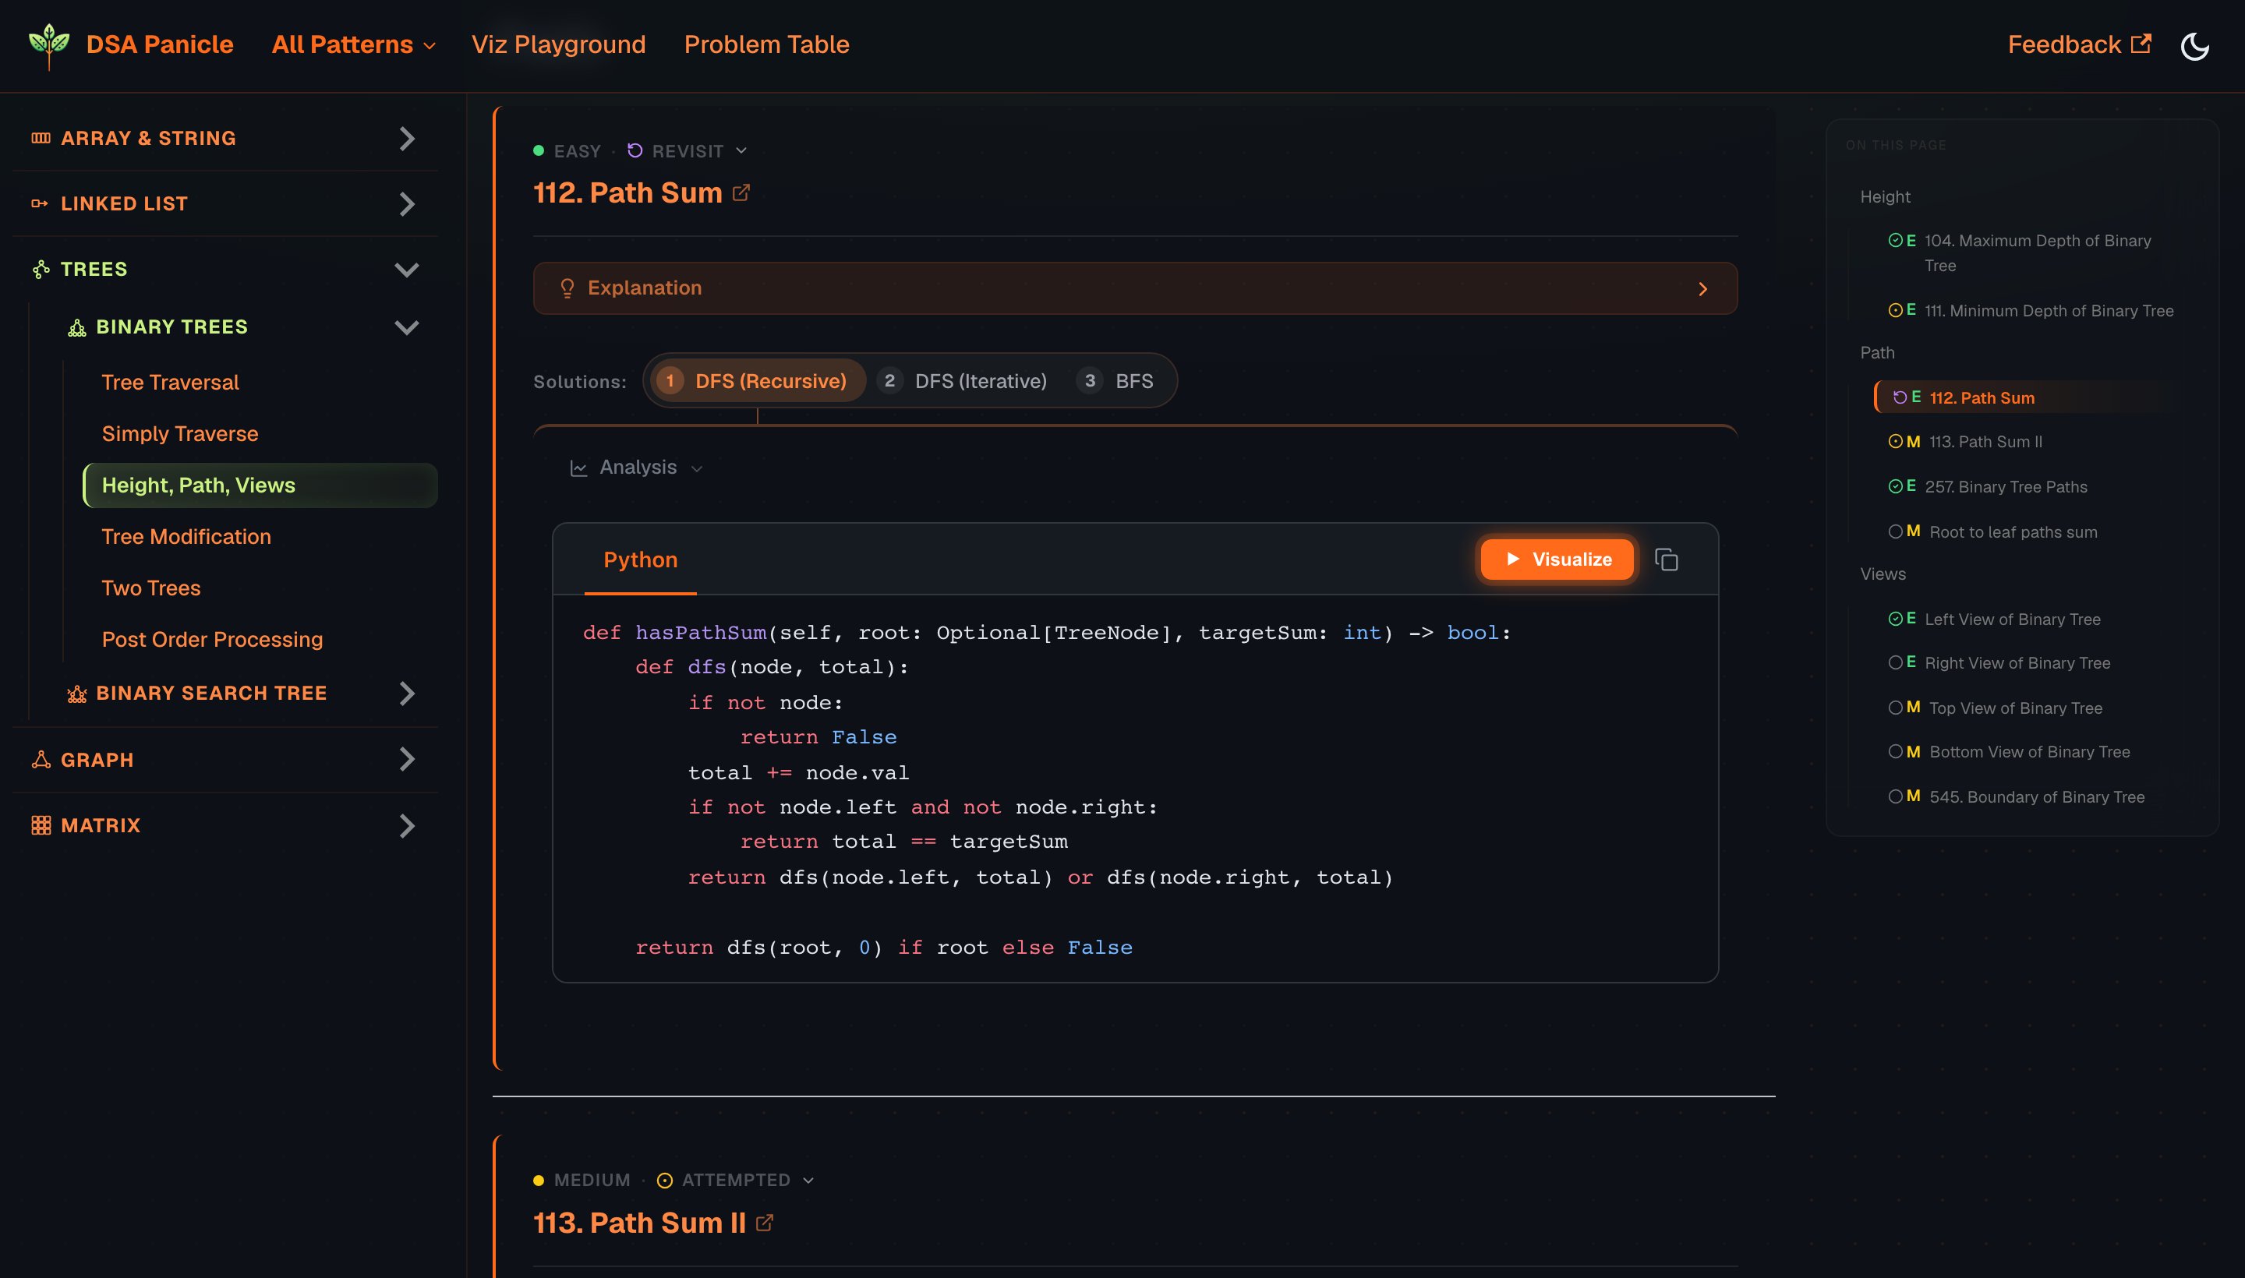
Task: Click the empty status circle for Root to leaf paths sum
Action: [1896, 531]
